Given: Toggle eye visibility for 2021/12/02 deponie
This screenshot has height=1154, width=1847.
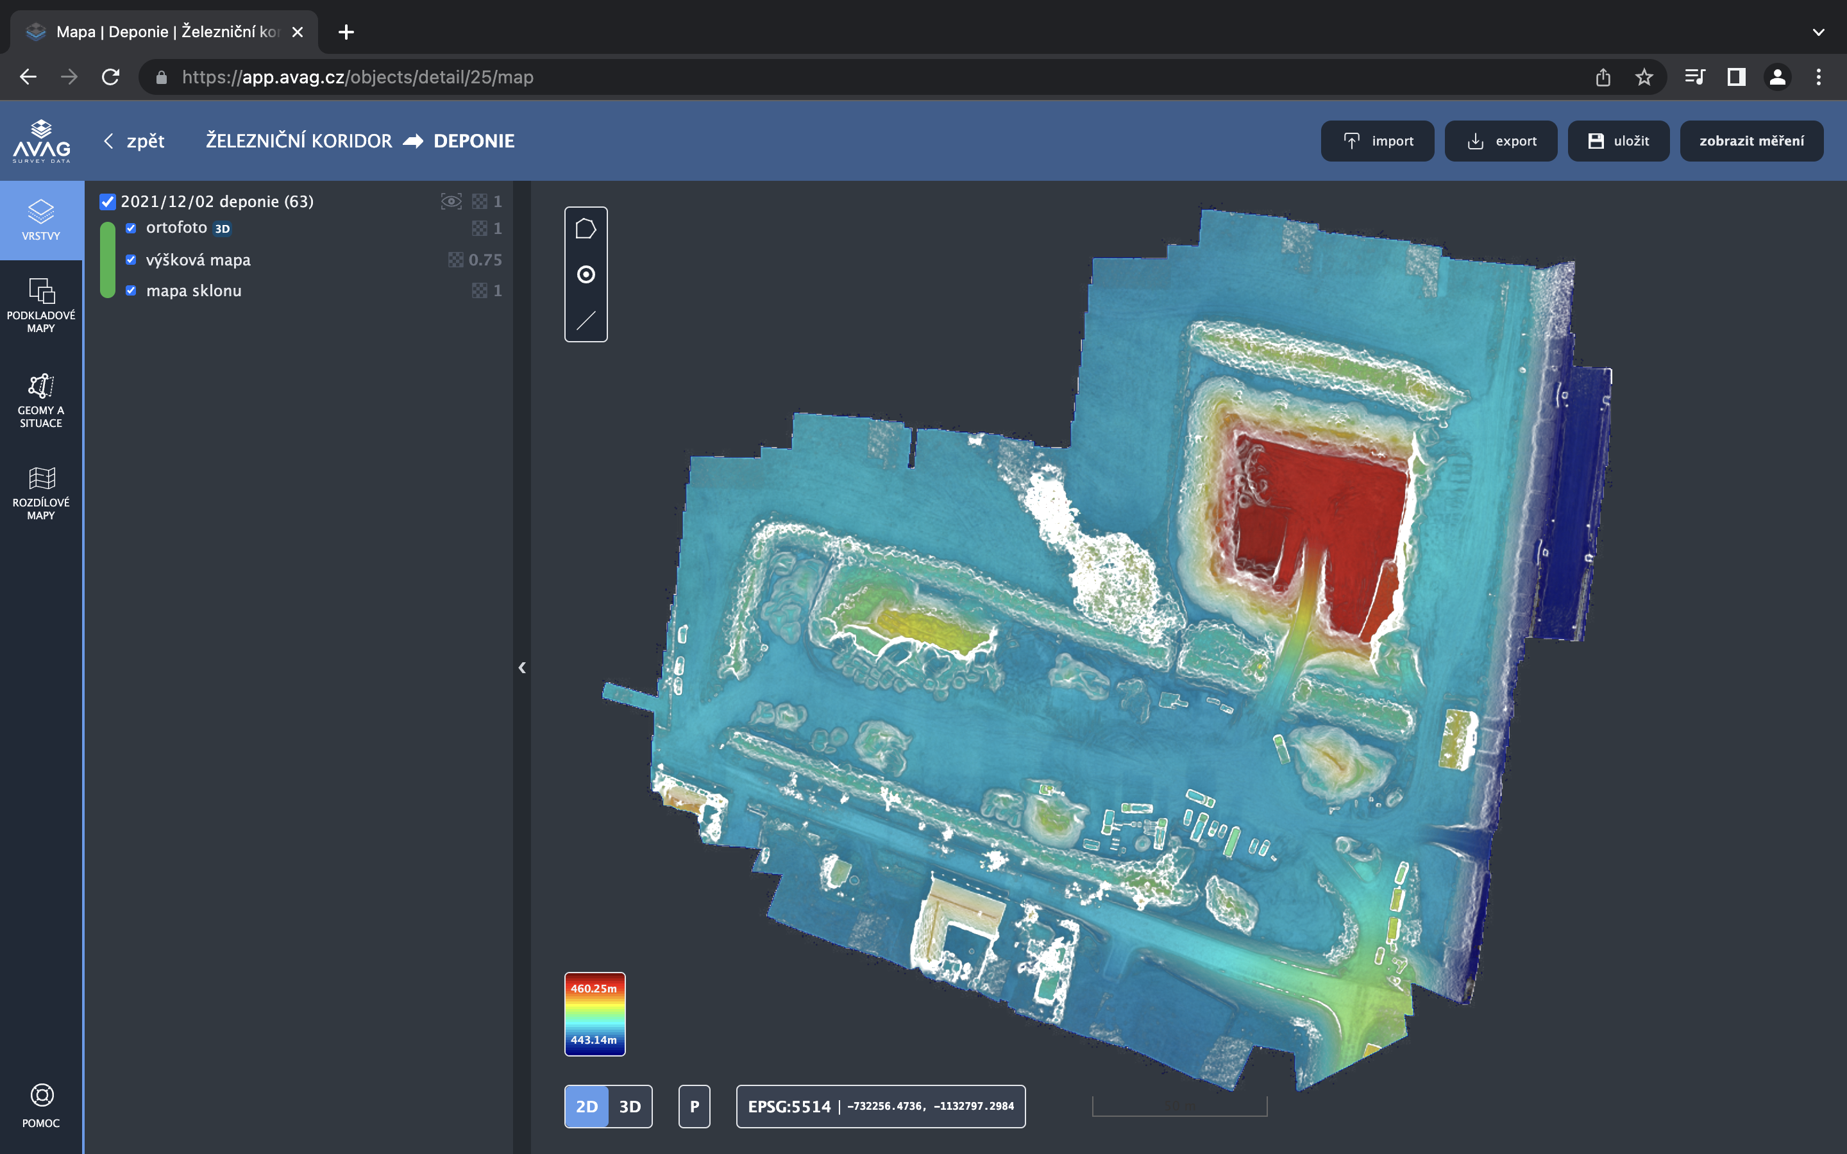Looking at the screenshot, I should click(451, 201).
